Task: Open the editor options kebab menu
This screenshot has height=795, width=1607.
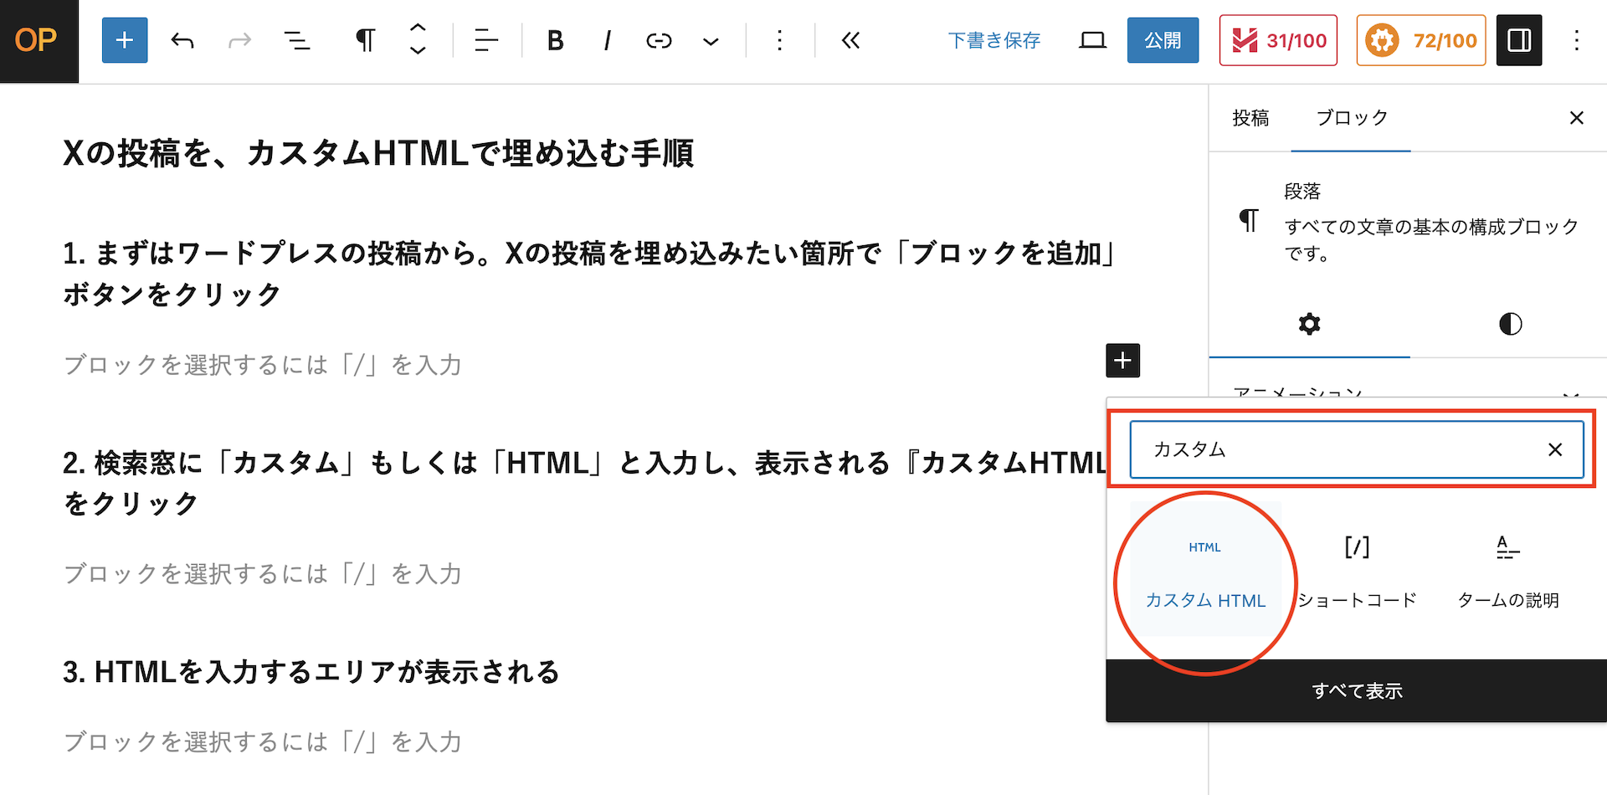Action: (x=1577, y=40)
